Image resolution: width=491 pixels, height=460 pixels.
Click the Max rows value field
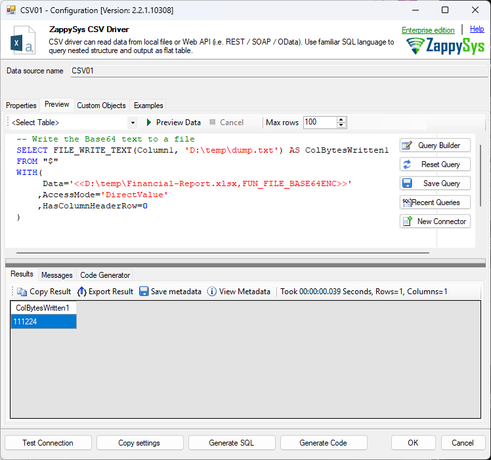320,122
